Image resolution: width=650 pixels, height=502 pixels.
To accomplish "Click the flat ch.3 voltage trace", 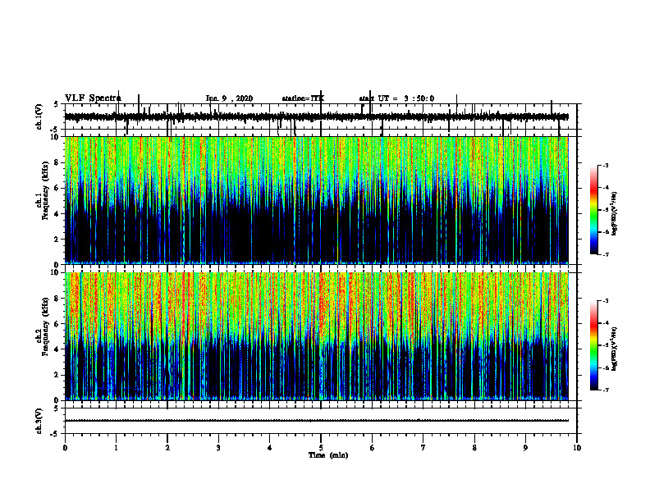I will click(316, 421).
